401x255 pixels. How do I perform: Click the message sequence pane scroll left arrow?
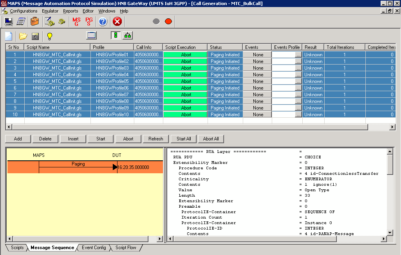(9, 239)
